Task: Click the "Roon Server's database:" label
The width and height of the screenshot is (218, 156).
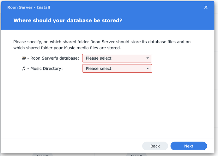Action: click(x=55, y=58)
